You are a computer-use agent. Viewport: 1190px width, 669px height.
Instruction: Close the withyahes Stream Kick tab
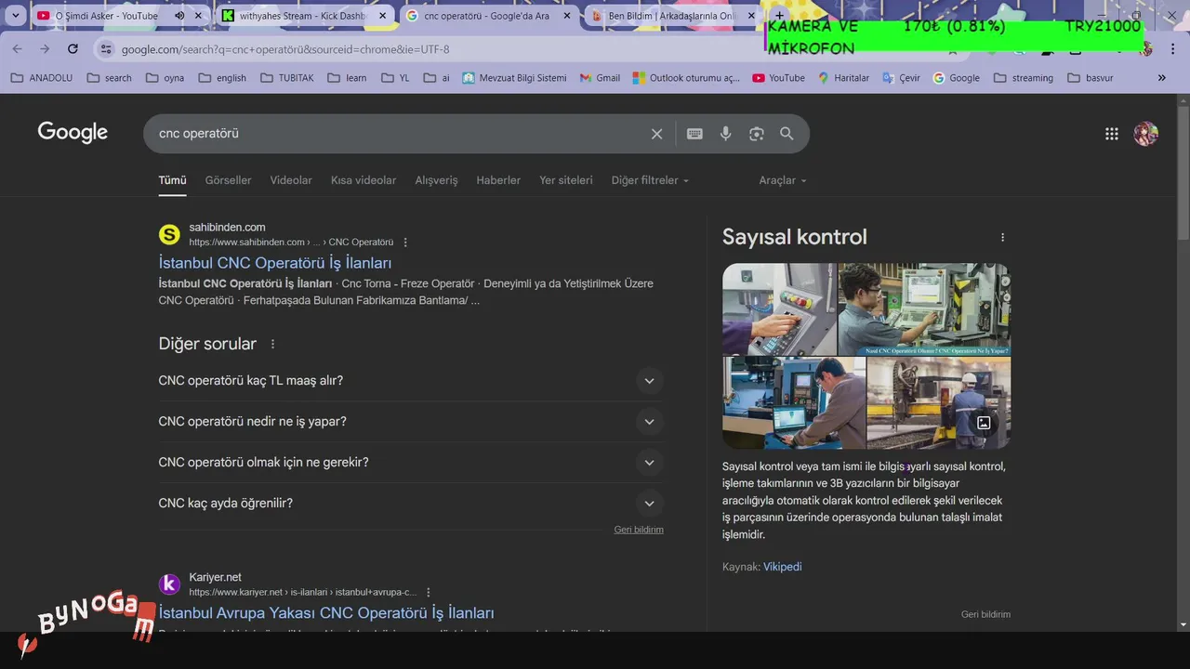point(382,16)
